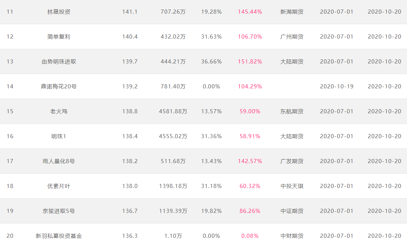Screen dimensions: 407x247
Task: Open the 优素片叶 account entry
Action: point(59,186)
